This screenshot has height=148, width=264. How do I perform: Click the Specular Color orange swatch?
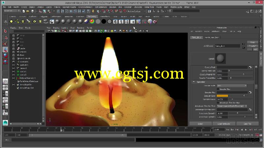coord(222,96)
